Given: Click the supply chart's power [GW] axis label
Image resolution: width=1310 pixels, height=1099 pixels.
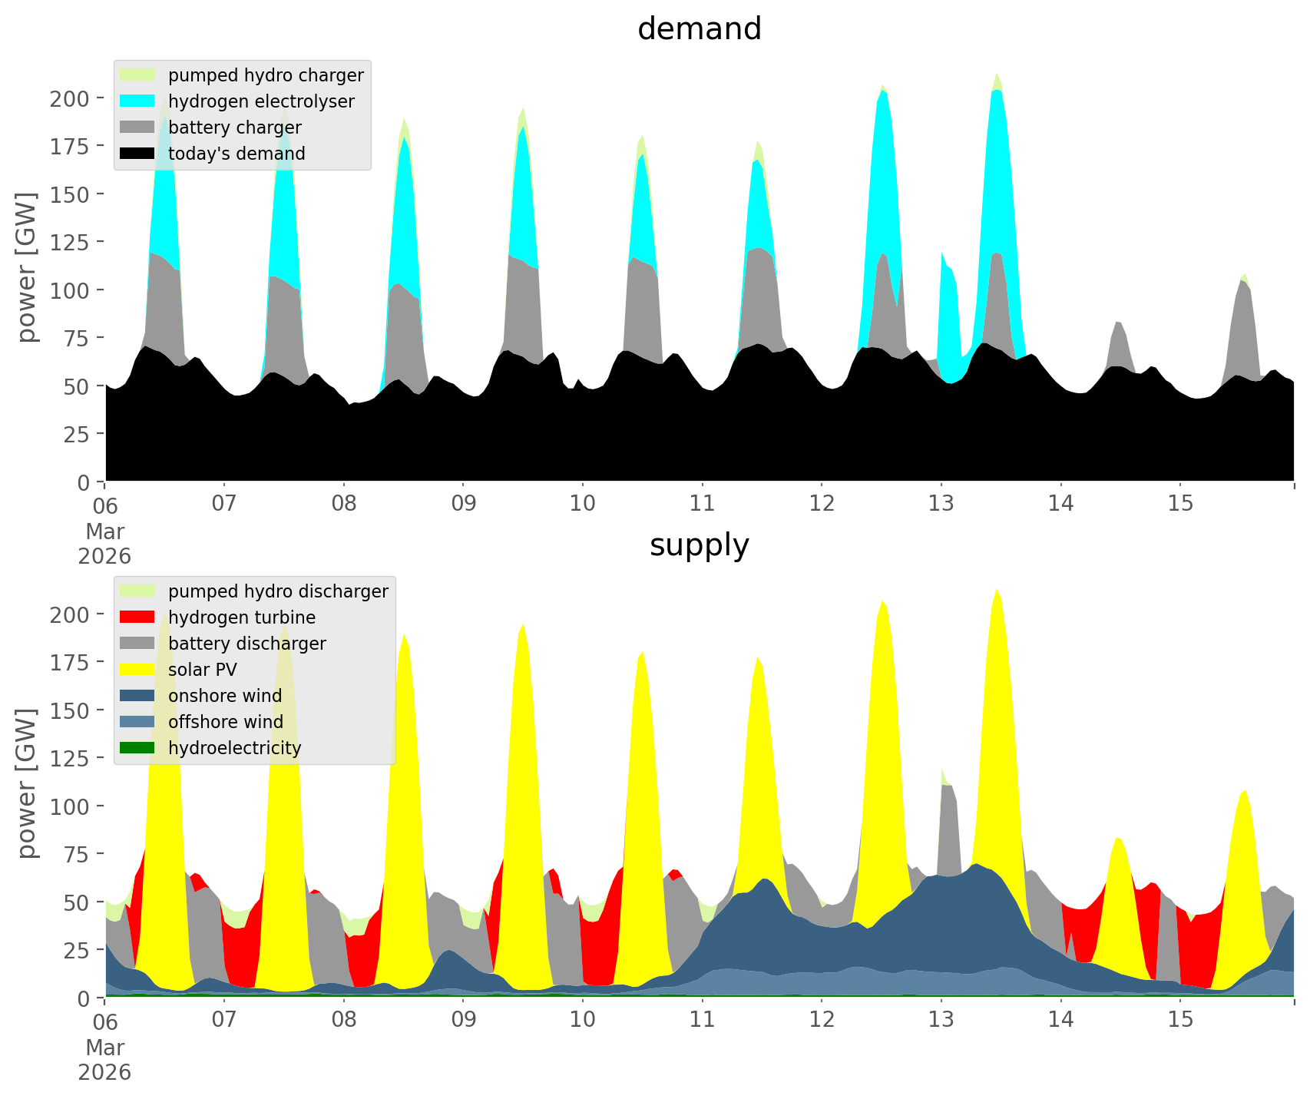Looking at the screenshot, I should pos(27,783).
